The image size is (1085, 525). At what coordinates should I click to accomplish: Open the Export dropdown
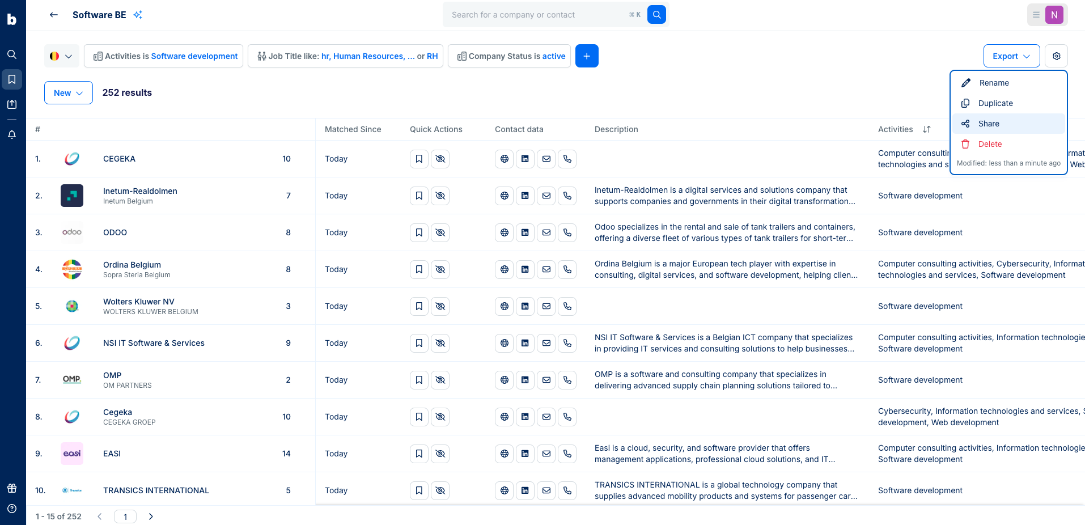[x=1011, y=56]
